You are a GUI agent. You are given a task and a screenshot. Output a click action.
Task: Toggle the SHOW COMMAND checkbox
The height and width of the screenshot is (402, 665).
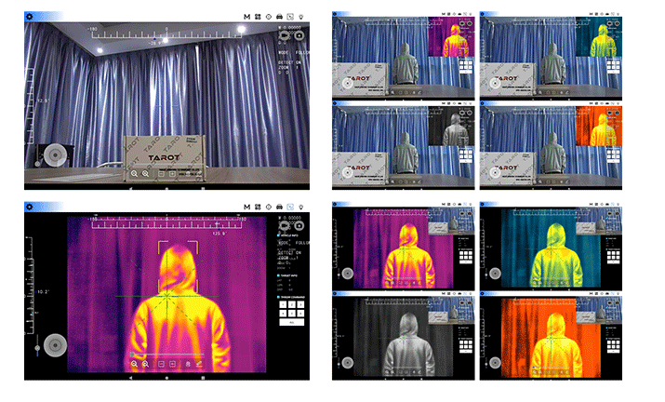click(279, 297)
